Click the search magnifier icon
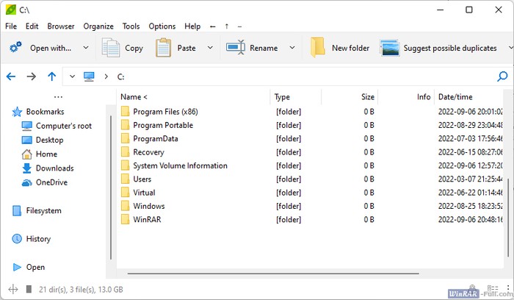 [502, 76]
